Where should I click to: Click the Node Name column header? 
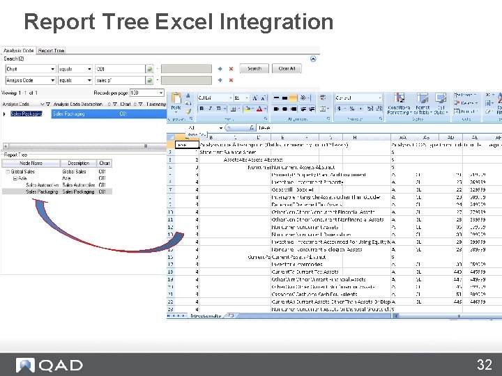point(31,164)
